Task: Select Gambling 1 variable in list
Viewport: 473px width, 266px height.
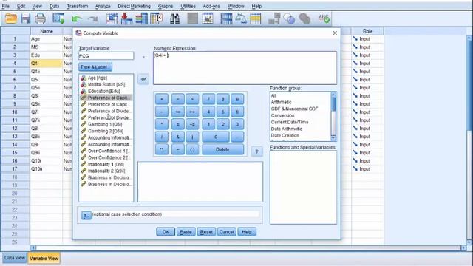Action: [106, 124]
